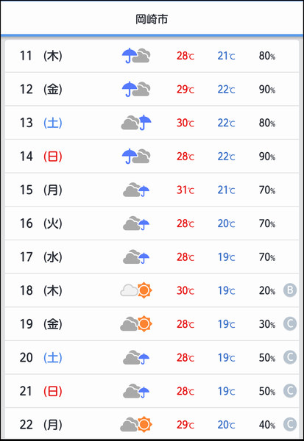Click the reliability B badge on the 18th
304x441 pixels.
[290, 290]
